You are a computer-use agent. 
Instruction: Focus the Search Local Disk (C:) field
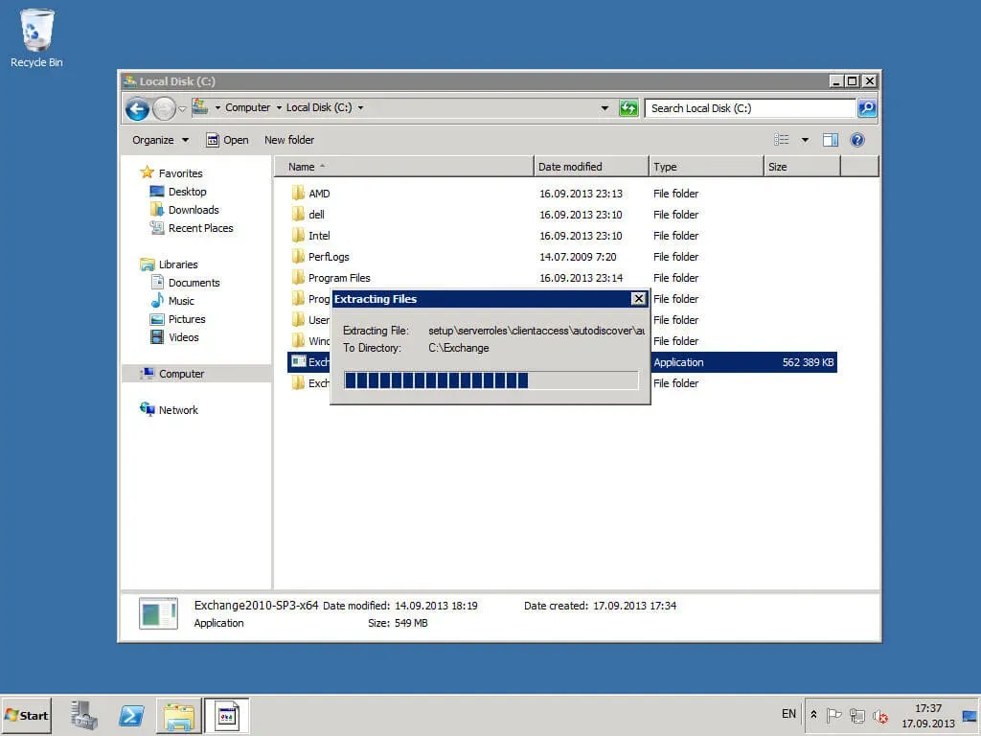coord(750,108)
